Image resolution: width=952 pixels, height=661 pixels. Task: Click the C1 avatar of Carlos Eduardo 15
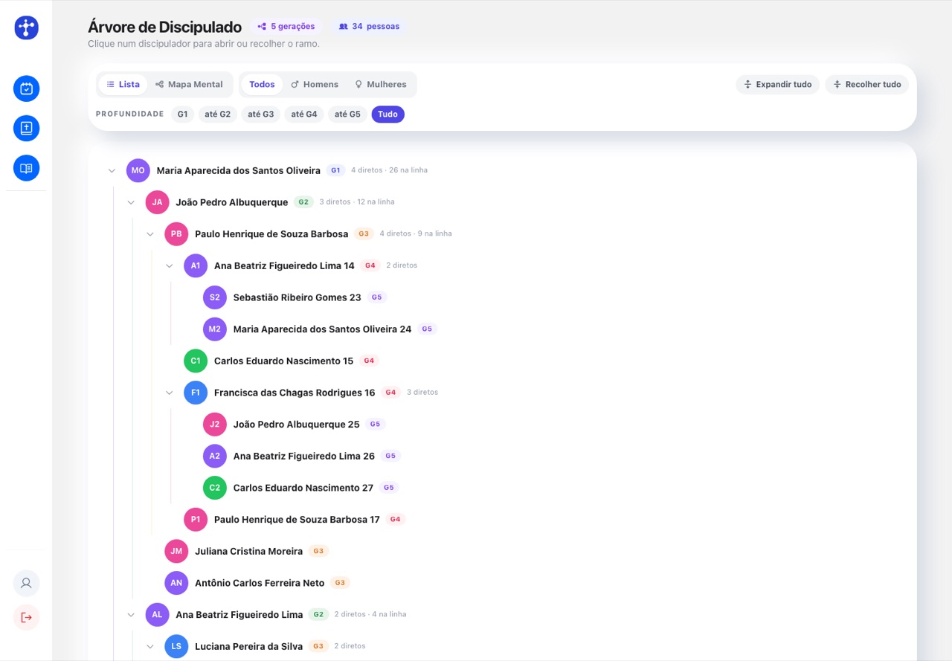pyautogui.click(x=196, y=361)
